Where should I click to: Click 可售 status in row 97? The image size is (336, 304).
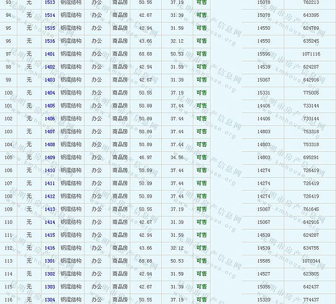tap(202, 54)
